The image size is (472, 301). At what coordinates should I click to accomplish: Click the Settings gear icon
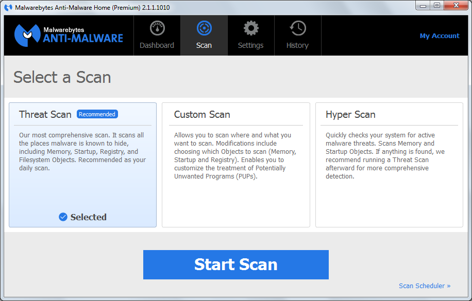click(x=251, y=28)
